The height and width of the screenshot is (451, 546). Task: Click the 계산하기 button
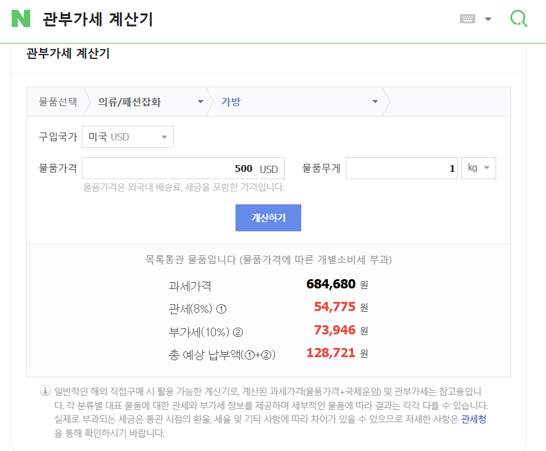[x=268, y=218]
